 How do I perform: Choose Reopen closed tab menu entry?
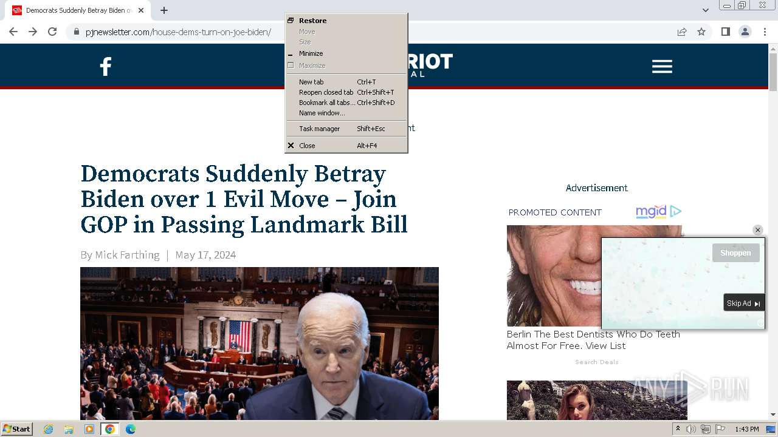[346, 92]
